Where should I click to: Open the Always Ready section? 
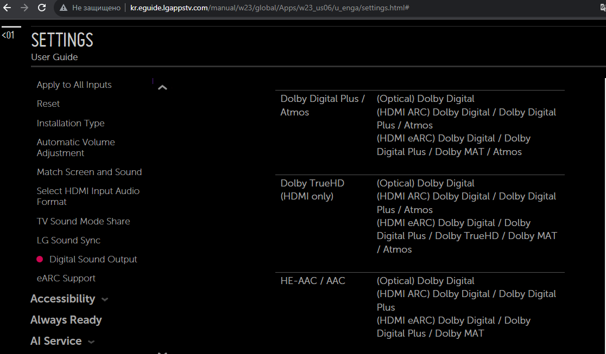pyautogui.click(x=66, y=320)
